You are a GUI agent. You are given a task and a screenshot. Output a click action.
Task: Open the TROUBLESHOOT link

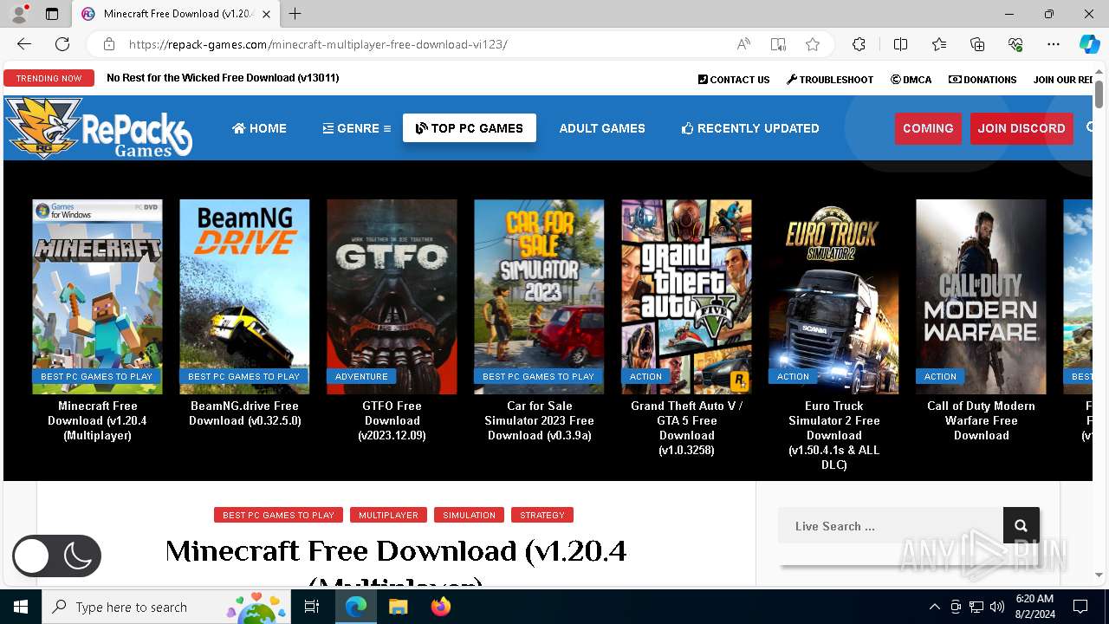830,80
